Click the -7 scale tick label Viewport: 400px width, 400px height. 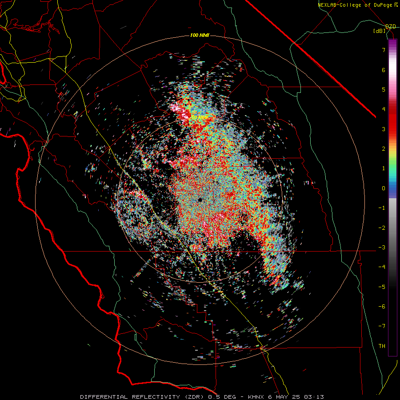tap(382, 326)
